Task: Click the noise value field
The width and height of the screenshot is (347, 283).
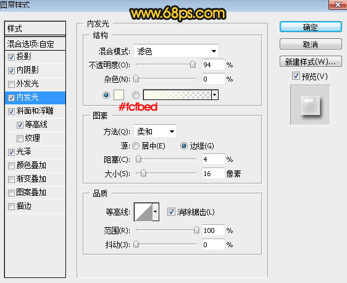Action: click(x=214, y=79)
